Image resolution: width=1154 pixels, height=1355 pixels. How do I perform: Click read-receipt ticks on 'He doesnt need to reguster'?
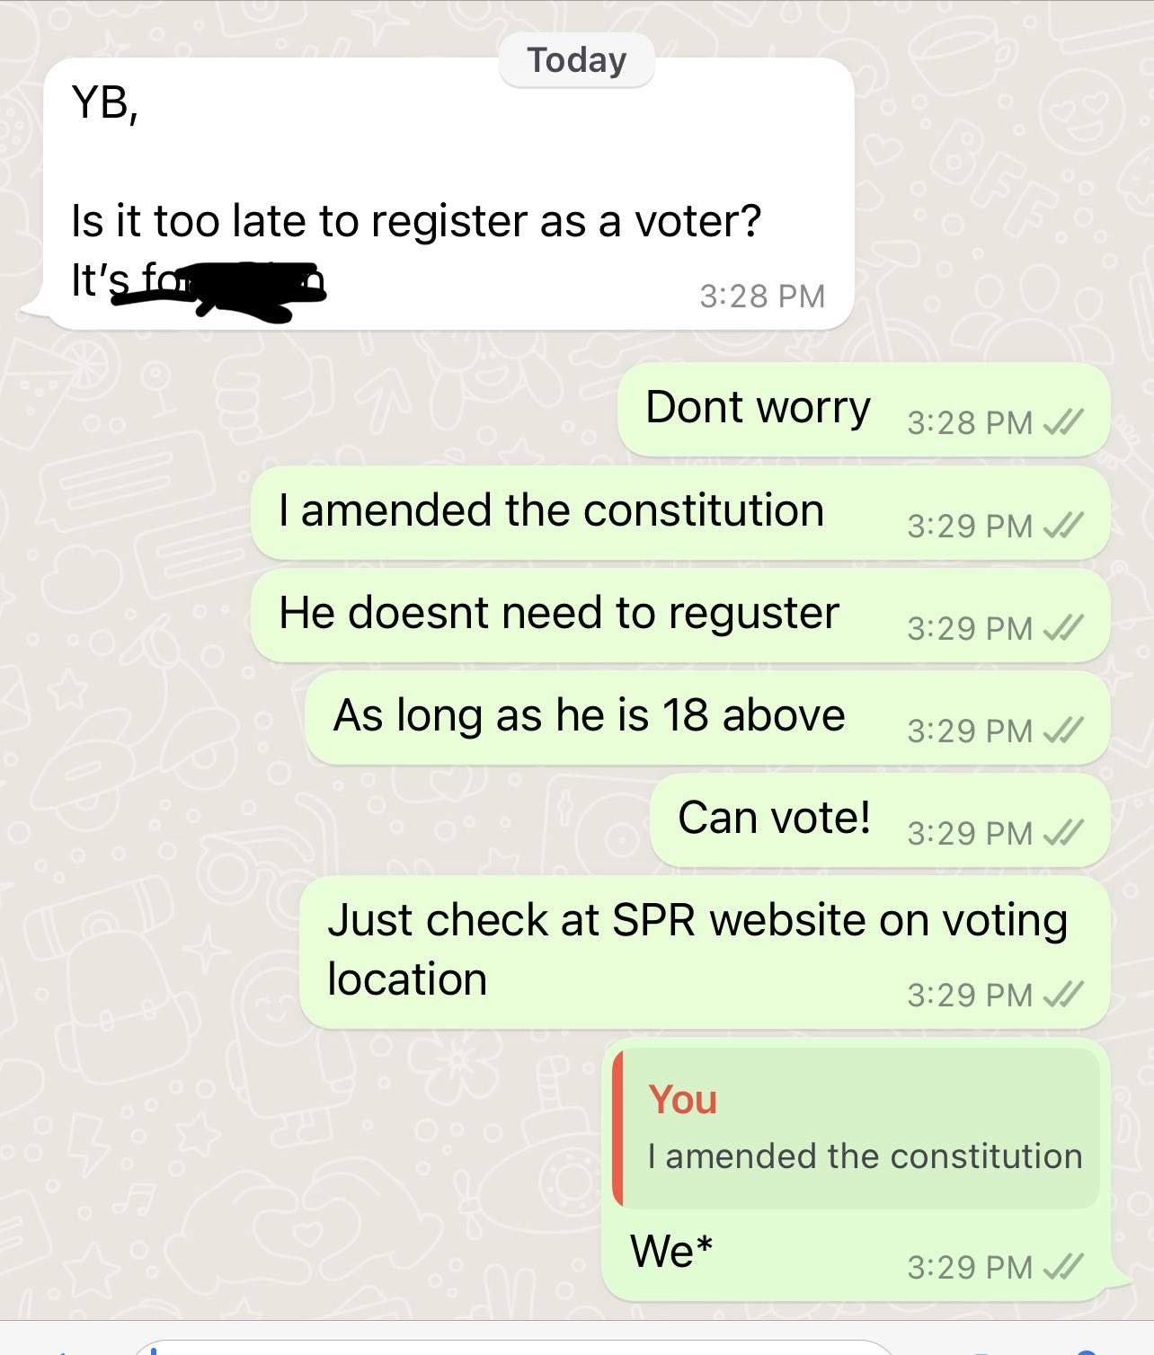[x=1063, y=627]
